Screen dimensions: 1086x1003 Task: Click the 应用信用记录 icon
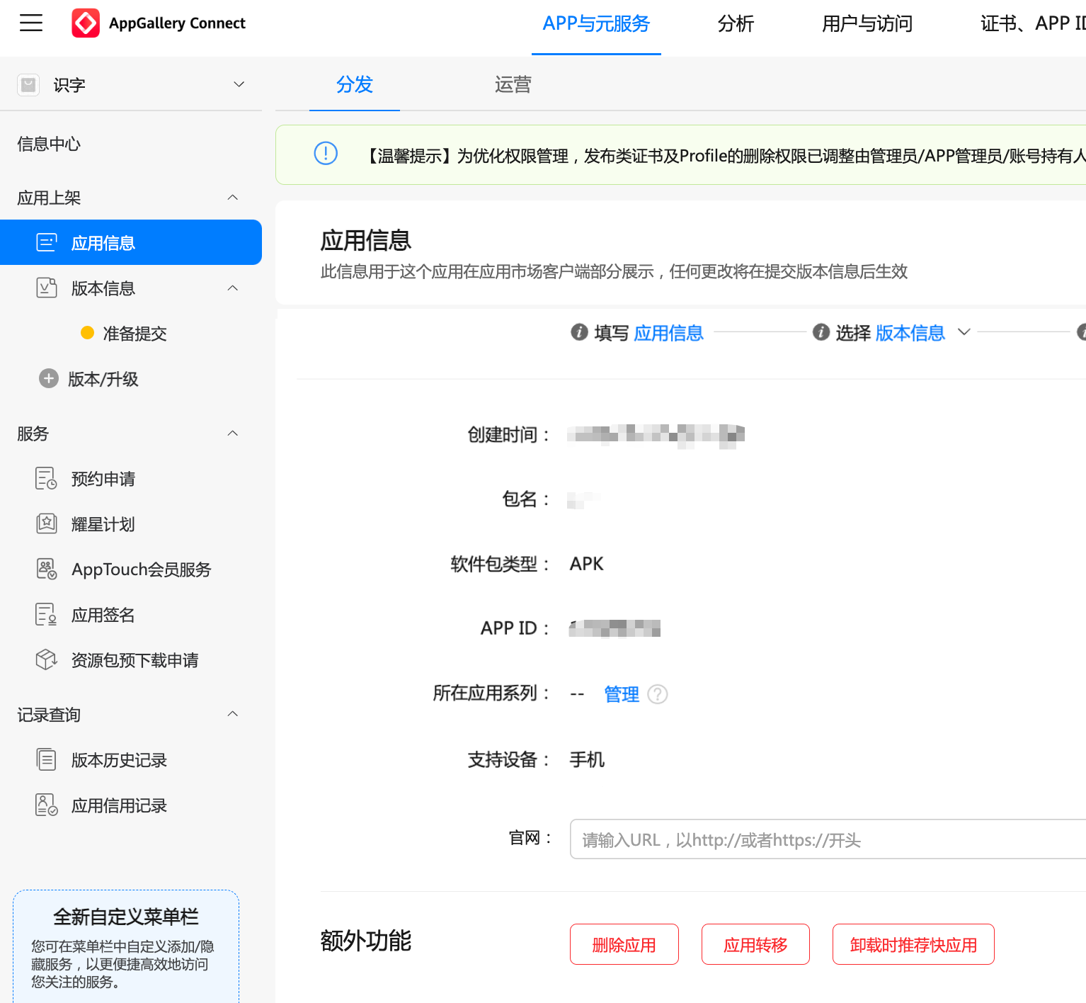pyautogui.click(x=47, y=805)
